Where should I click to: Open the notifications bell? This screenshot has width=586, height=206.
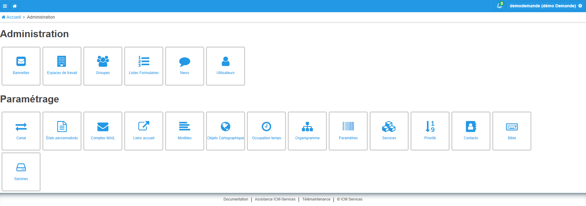coord(499,6)
